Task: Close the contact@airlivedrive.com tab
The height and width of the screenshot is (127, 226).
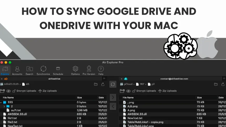Action: point(121,79)
